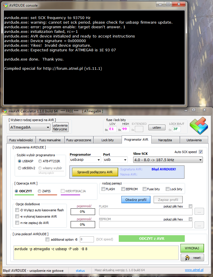Screen dimensions: 213x277
Task: Enable the EEPROM memory type checkbox
Action: click(x=123, y=189)
